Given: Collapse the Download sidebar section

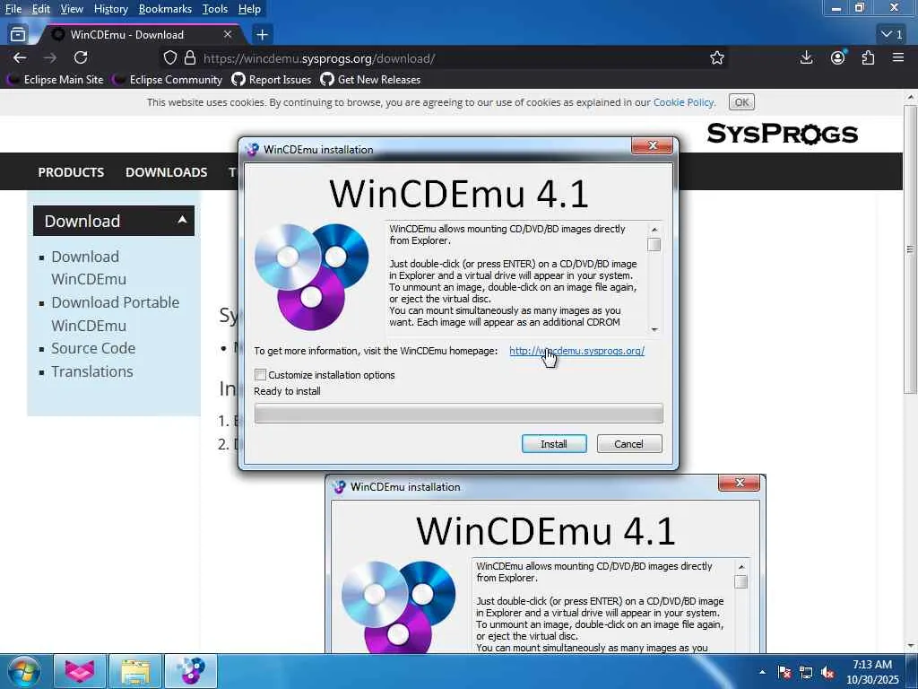Looking at the screenshot, I should (114, 221).
